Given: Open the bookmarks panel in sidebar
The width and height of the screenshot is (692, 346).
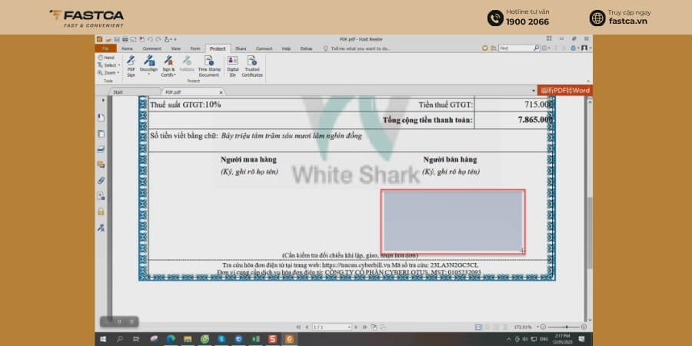Looking at the screenshot, I should click(101, 118).
